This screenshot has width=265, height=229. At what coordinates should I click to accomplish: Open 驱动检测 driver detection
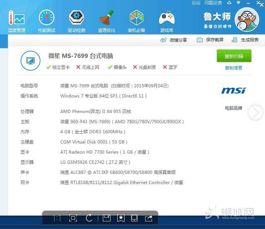[x=77, y=21]
